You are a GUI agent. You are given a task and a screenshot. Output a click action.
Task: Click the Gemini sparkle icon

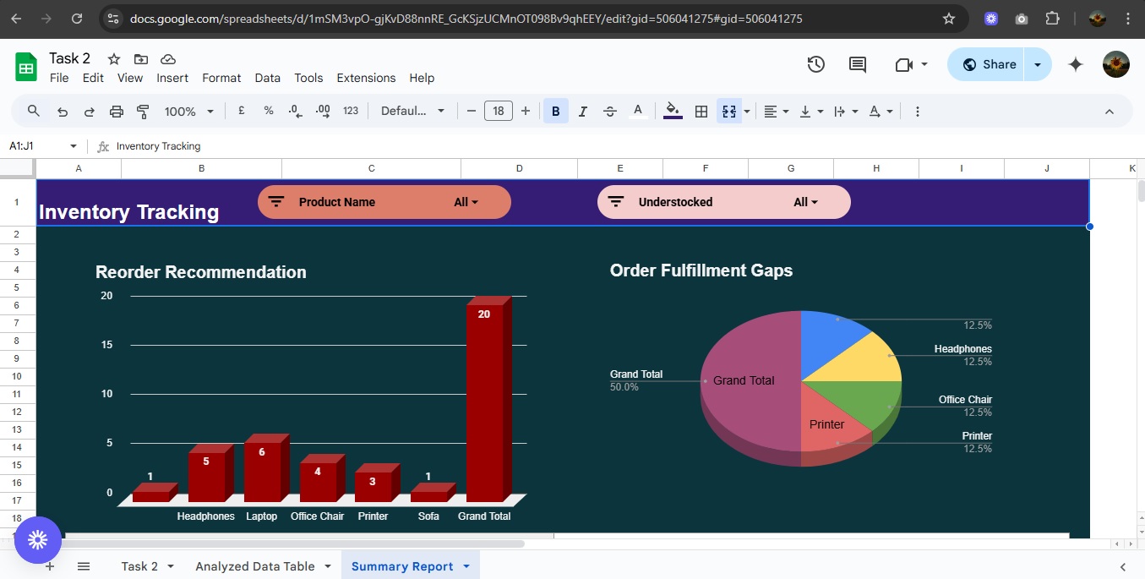[1076, 64]
